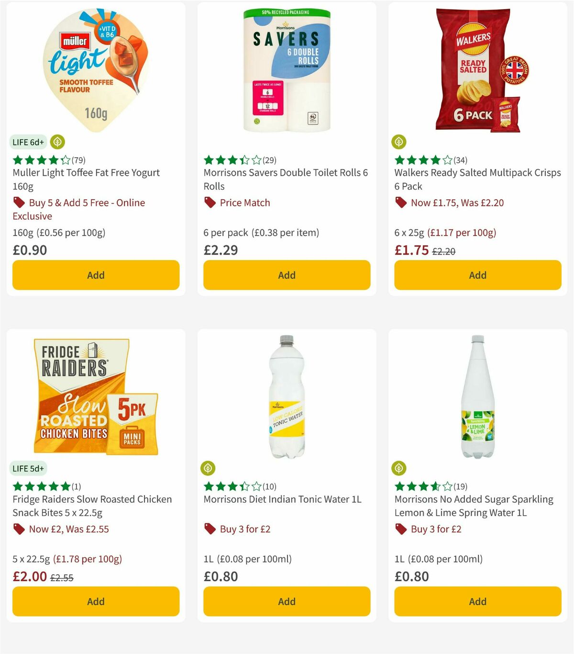Click the tag icon next to Now £2, Was £2.55
The width and height of the screenshot is (574, 654).
click(x=19, y=530)
